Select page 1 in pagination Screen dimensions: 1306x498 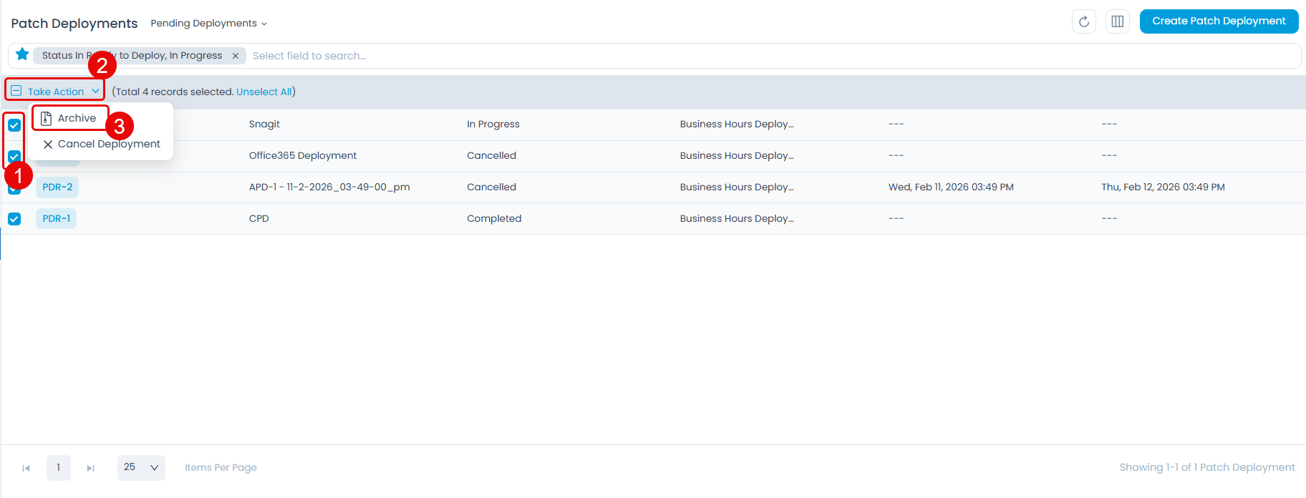[59, 467]
